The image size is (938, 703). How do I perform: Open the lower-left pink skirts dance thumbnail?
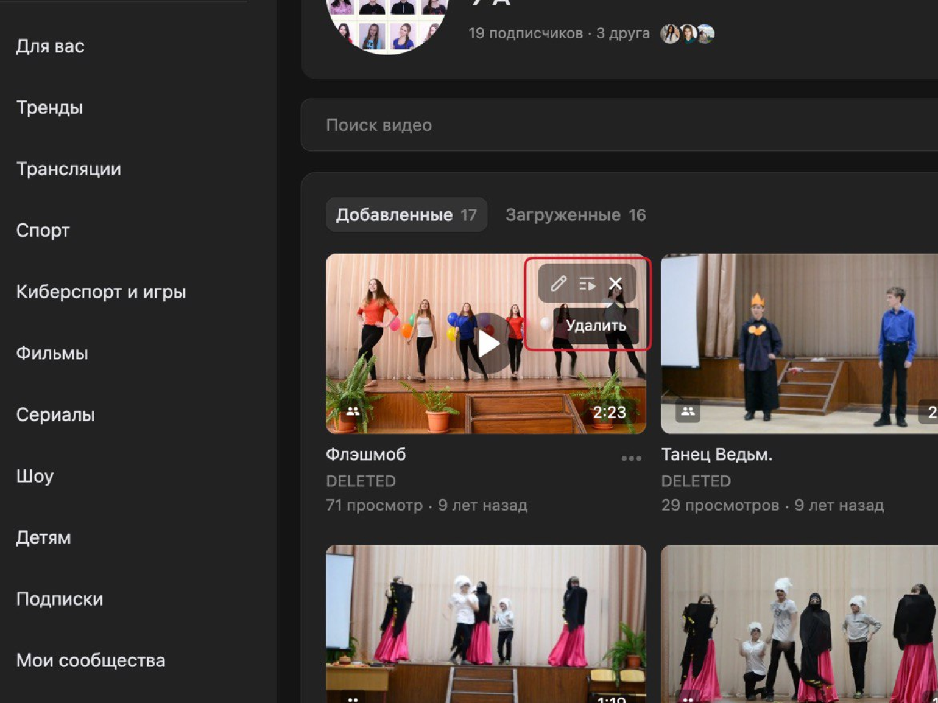(486, 624)
